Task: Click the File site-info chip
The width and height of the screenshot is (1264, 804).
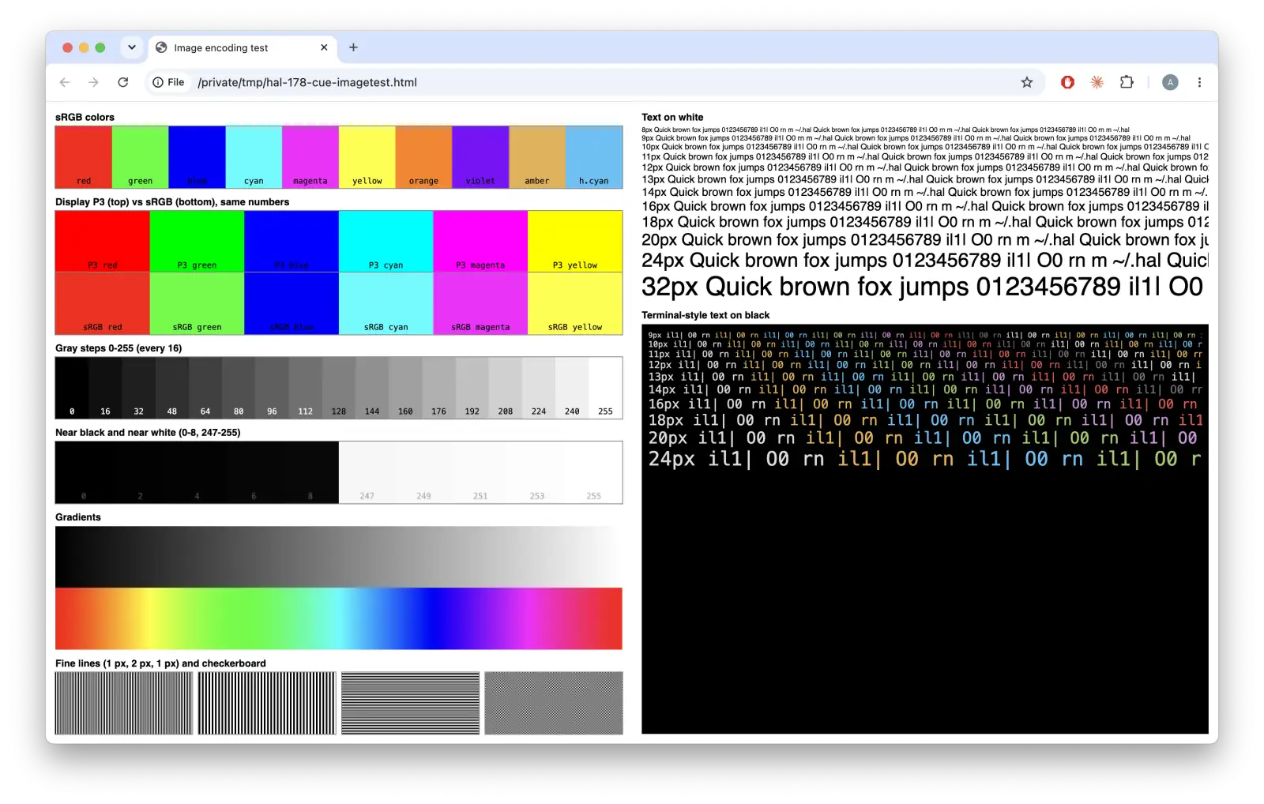Action: [168, 82]
